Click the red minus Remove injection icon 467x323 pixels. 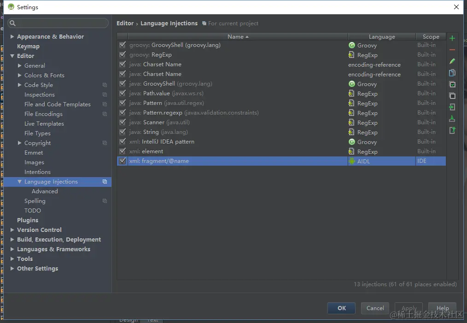[x=452, y=50]
